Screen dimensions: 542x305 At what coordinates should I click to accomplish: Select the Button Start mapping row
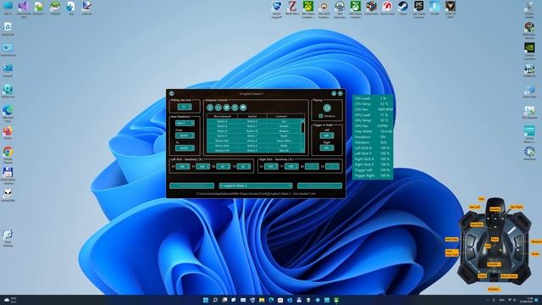click(254, 141)
